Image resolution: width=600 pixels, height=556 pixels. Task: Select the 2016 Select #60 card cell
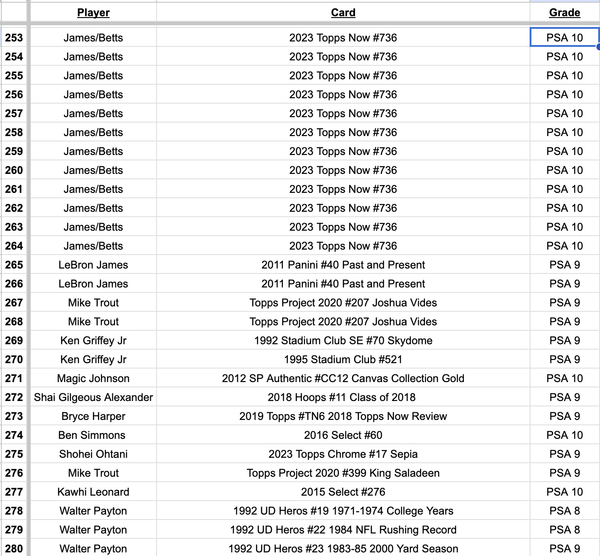click(x=343, y=435)
